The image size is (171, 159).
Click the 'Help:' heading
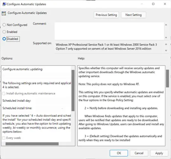[81, 59]
